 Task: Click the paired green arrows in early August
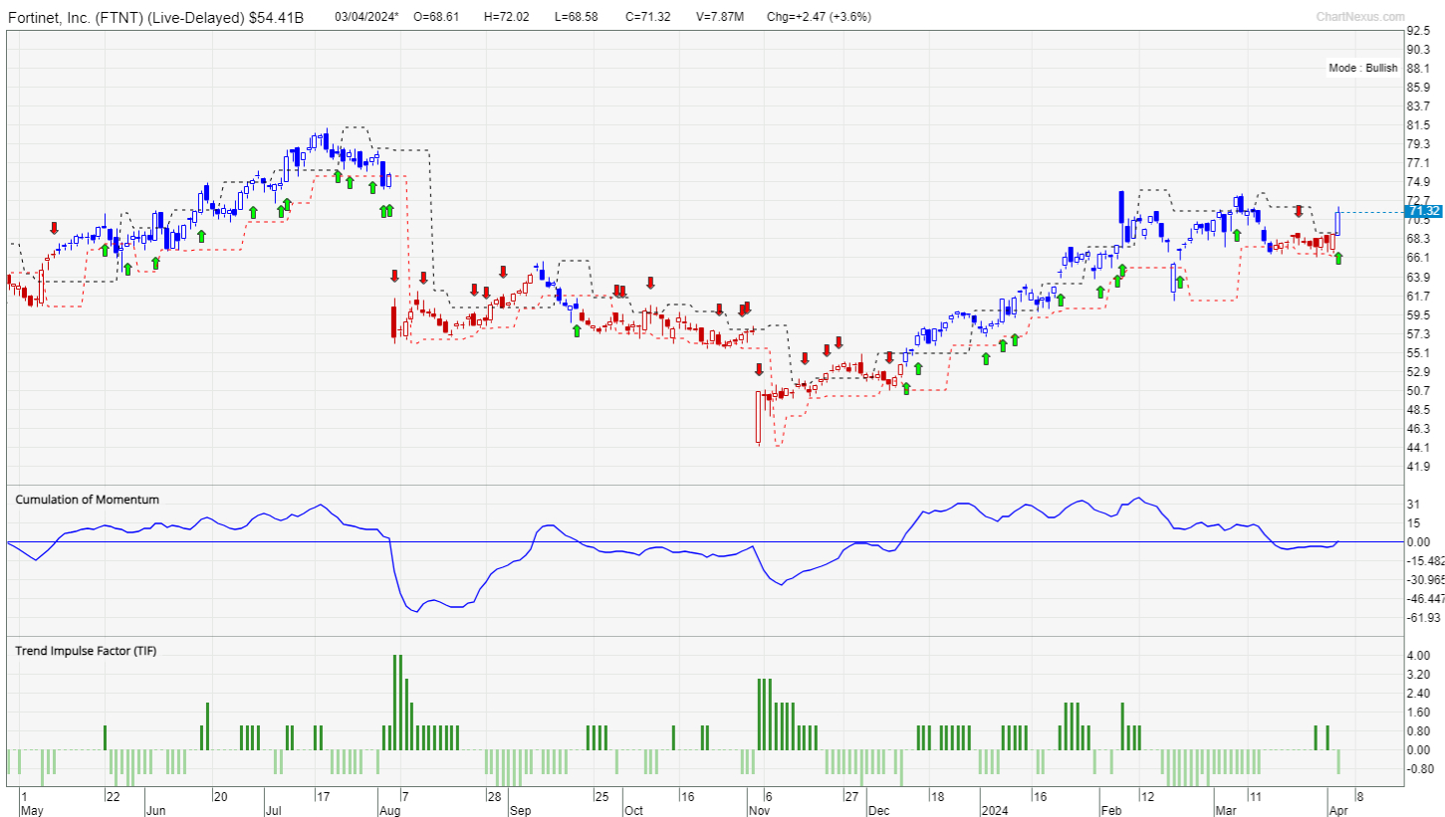pos(386,210)
